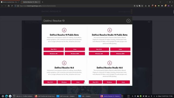Download Studio 19 Public Beta for Windows x86

point(99,54)
